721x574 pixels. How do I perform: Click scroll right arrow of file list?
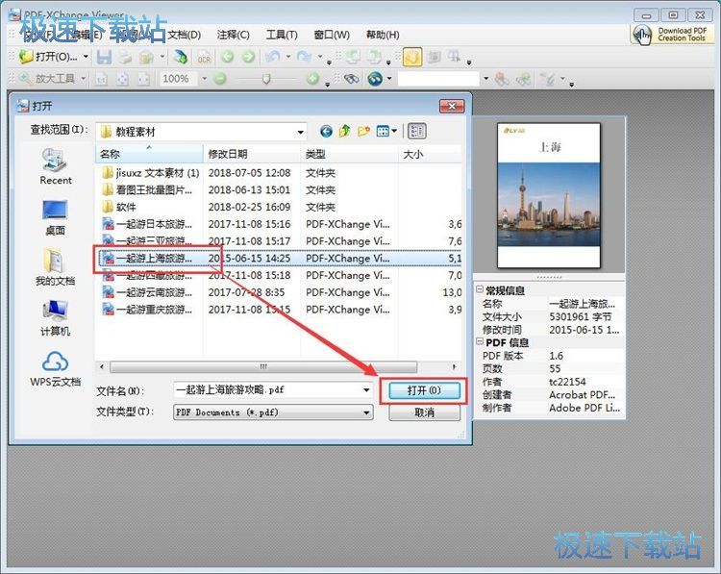pyautogui.click(x=455, y=366)
